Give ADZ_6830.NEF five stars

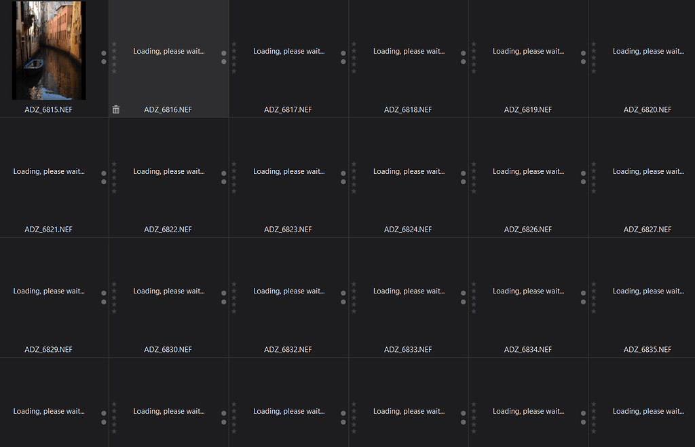coord(114,310)
